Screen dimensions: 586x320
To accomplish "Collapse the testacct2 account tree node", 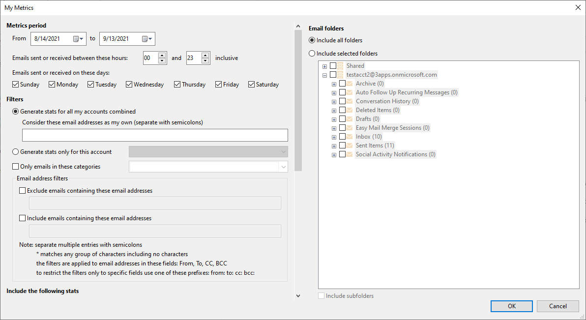I will point(325,76).
